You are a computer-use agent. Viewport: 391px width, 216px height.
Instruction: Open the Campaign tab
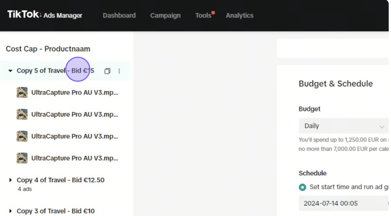click(165, 15)
